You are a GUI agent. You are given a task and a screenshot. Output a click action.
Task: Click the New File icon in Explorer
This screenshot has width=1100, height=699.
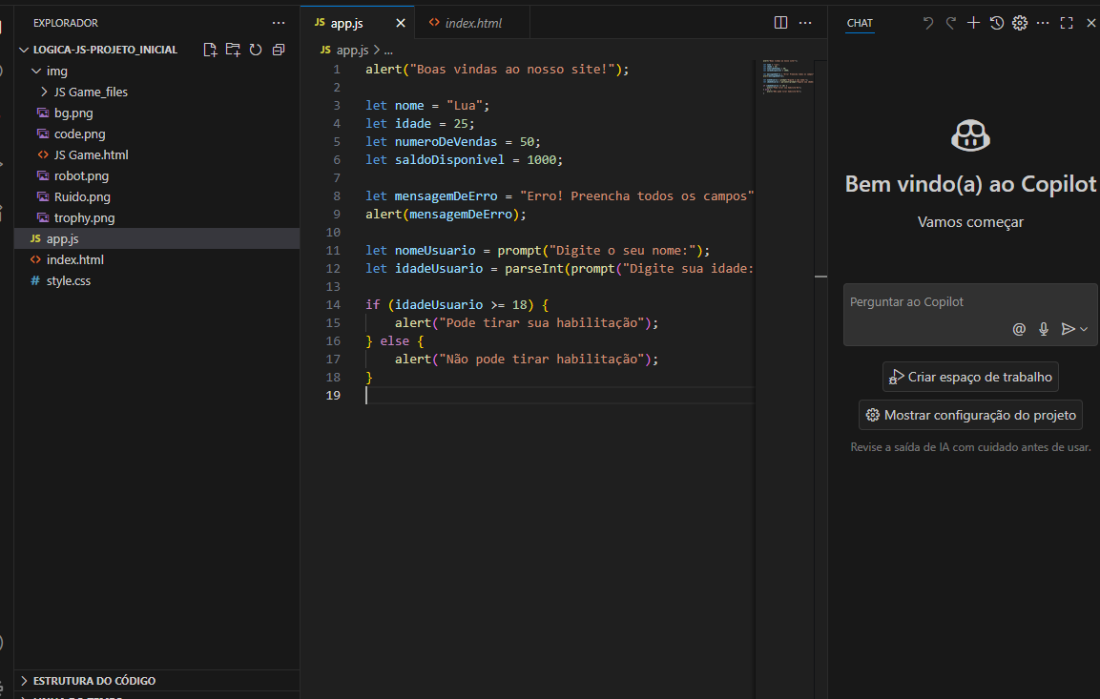pyautogui.click(x=210, y=50)
